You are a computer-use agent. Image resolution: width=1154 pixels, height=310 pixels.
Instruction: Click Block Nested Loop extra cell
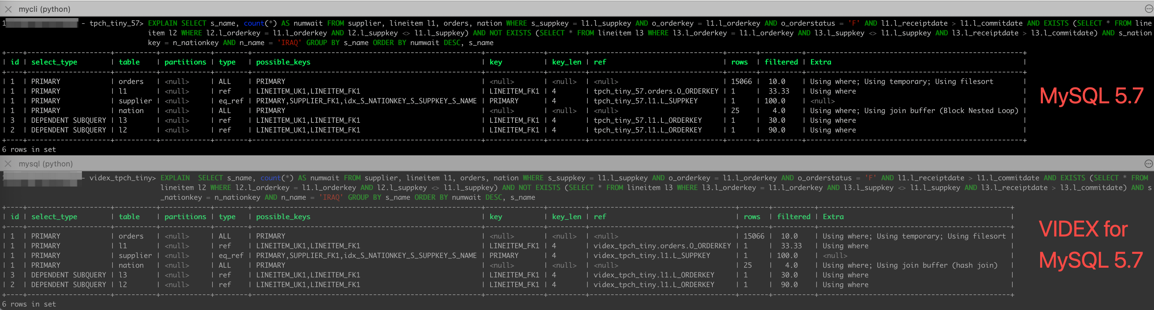point(914,111)
